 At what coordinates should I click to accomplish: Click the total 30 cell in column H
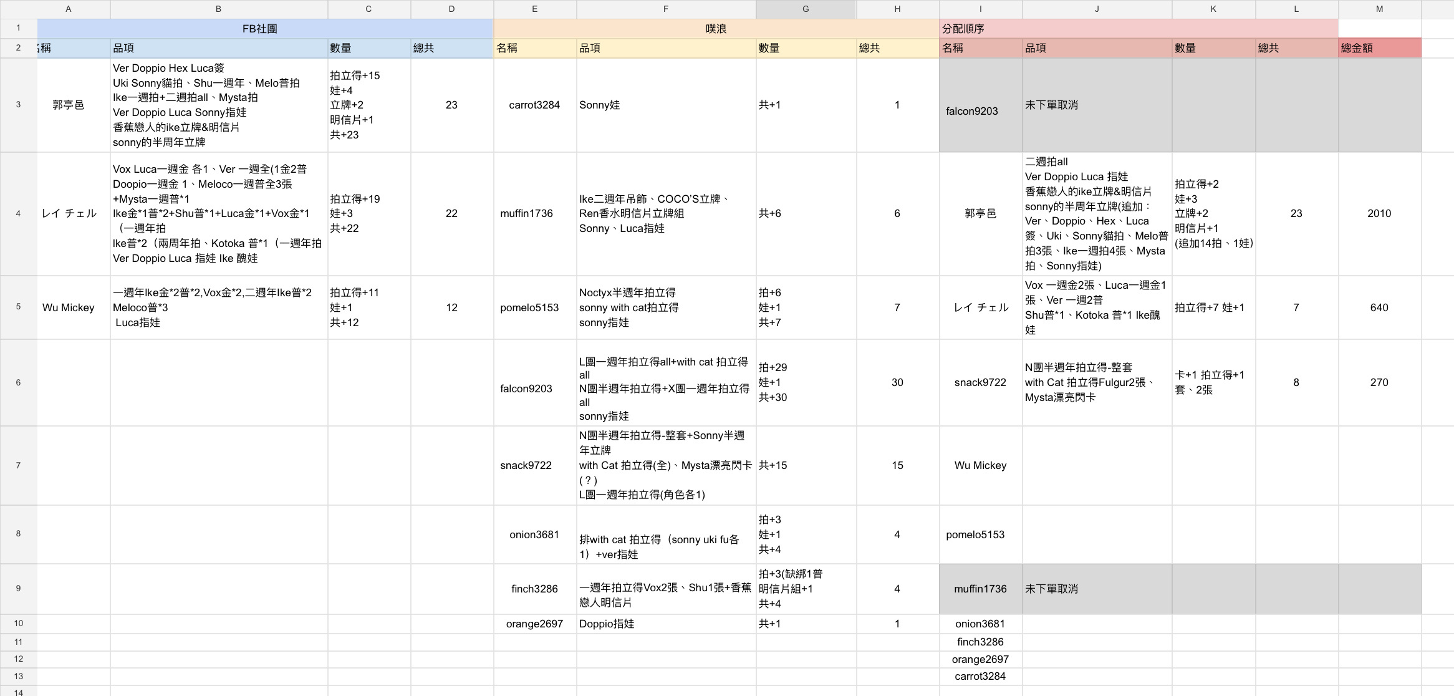coord(898,382)
